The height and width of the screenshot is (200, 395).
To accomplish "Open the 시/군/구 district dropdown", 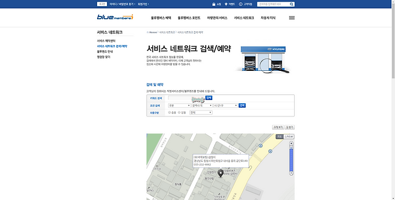I will point(225,105).
